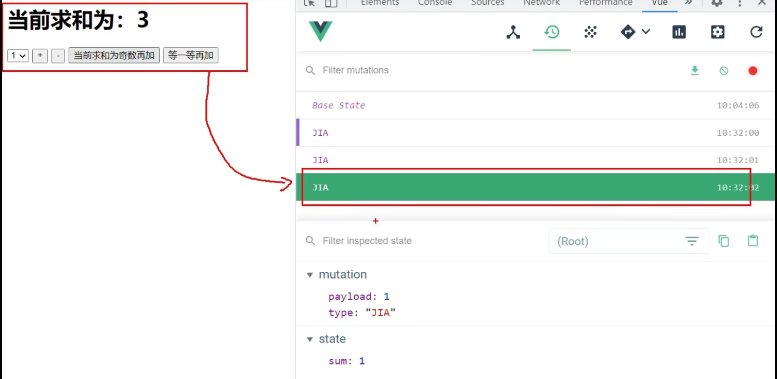Select the Base State entry

[535, 106]
